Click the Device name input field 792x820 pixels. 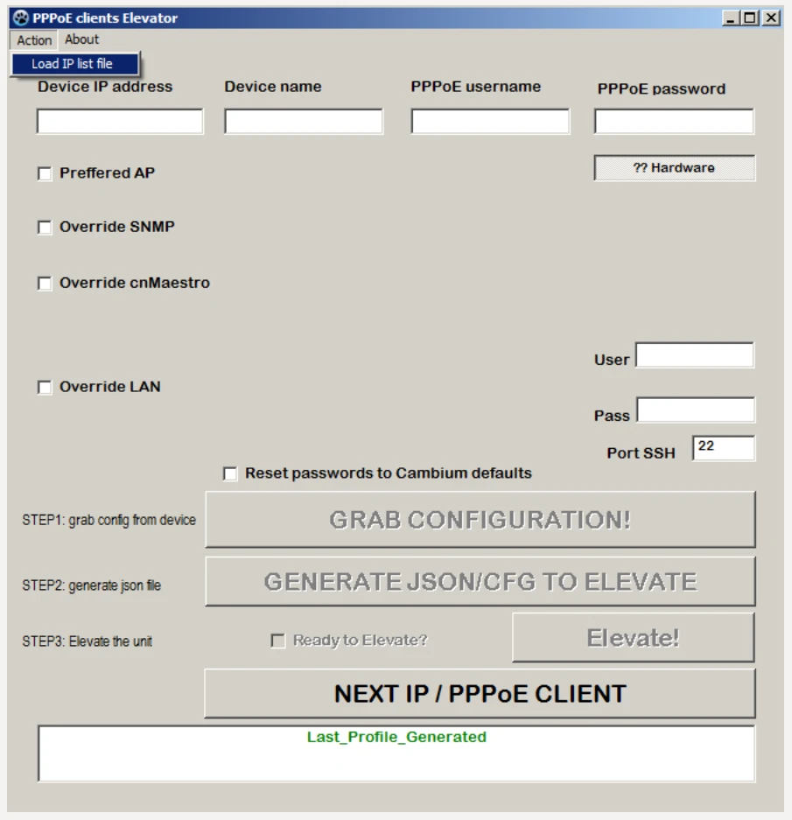pyautogui.click(x=303, y=122)
